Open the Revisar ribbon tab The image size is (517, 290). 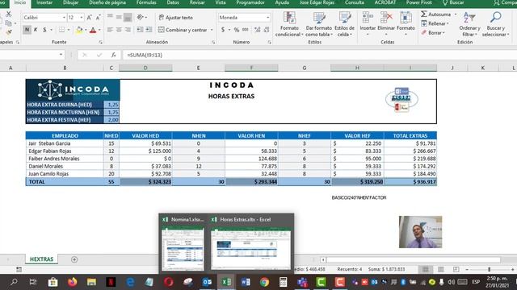pyautogui.click(x=197, y=2)
